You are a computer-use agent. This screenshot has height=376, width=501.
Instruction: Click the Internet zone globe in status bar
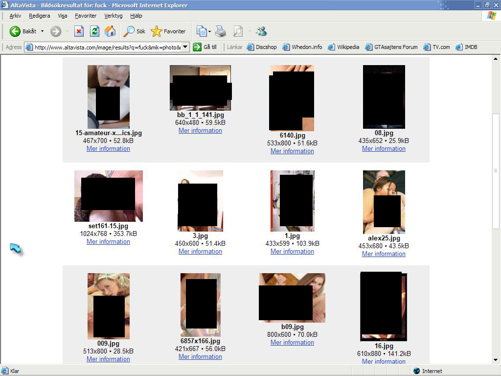[416, 371]
